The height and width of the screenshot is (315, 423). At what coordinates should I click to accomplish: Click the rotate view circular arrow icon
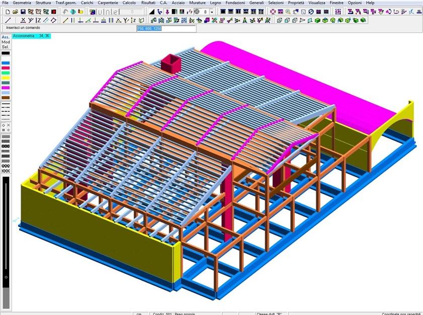311,12
